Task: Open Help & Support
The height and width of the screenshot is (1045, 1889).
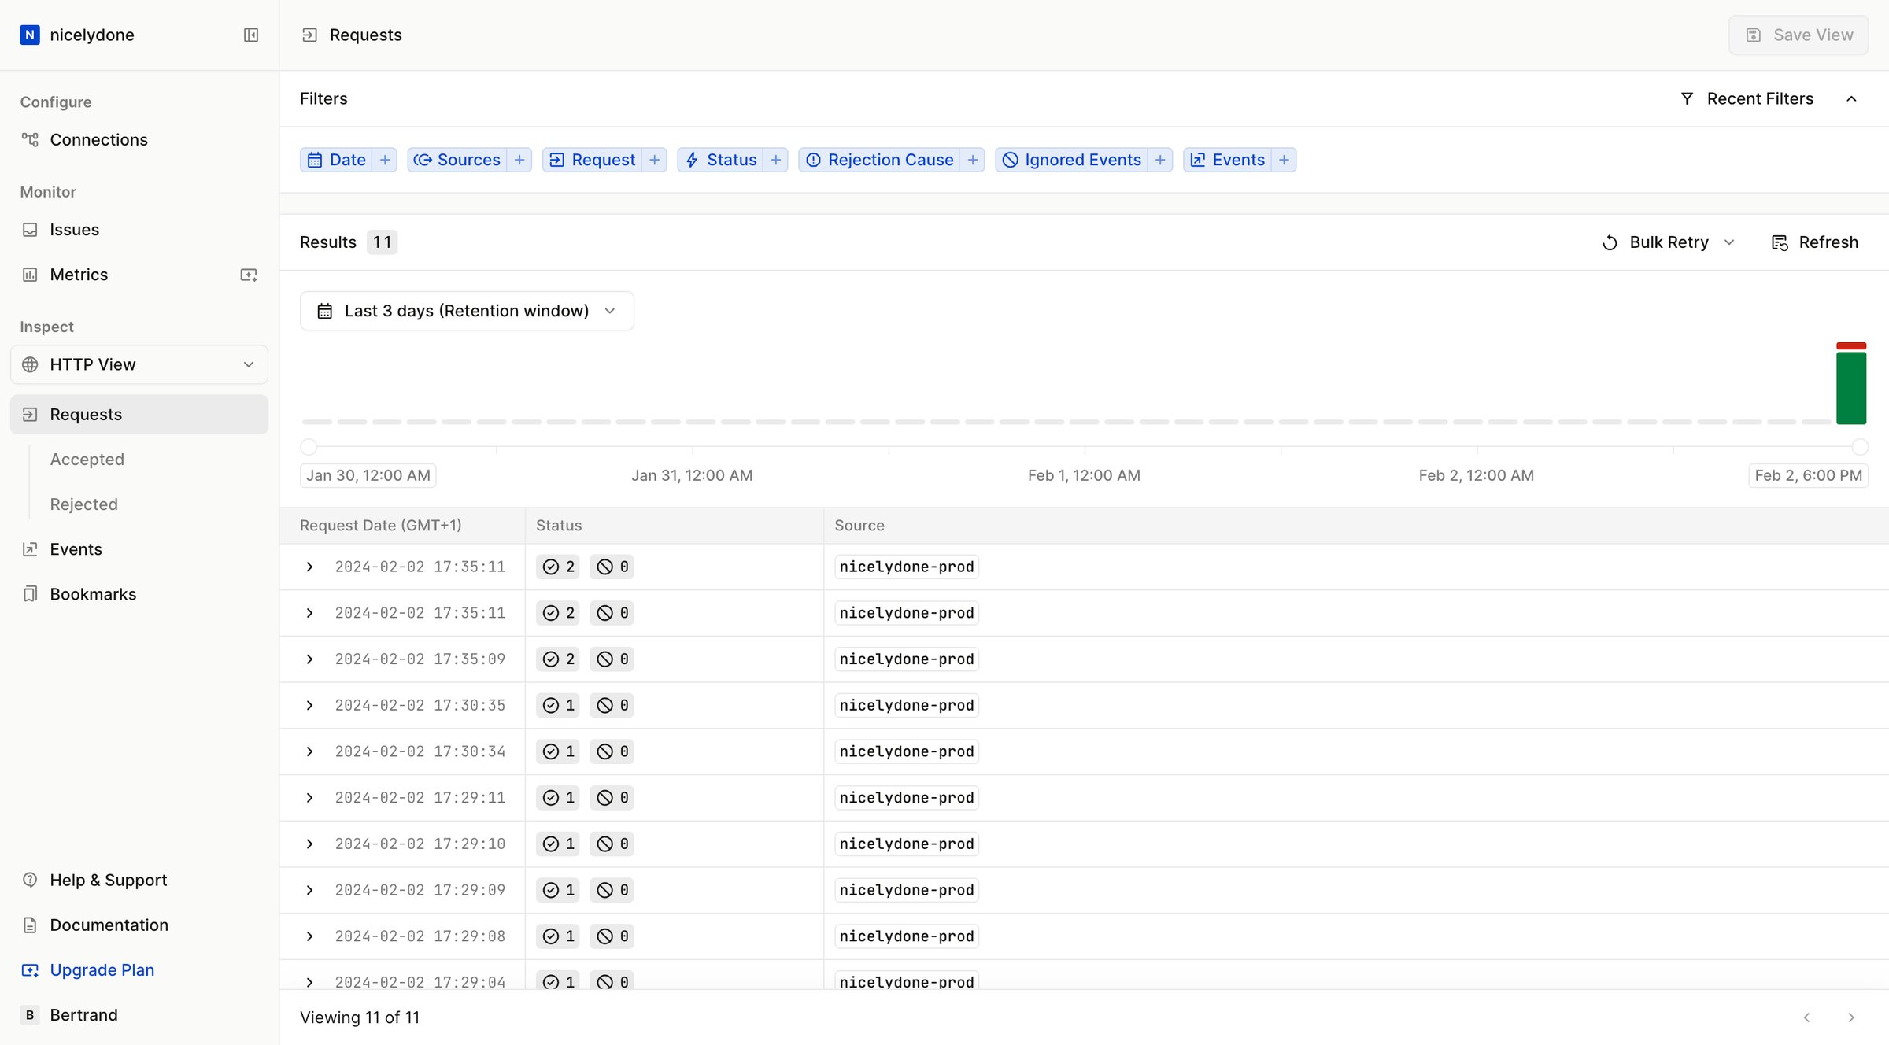Action: tap(108, 880)
